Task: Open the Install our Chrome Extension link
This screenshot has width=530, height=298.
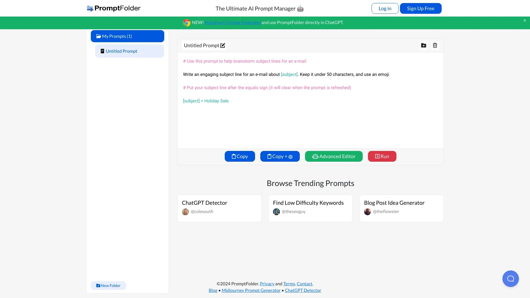Action: point(232,22)
